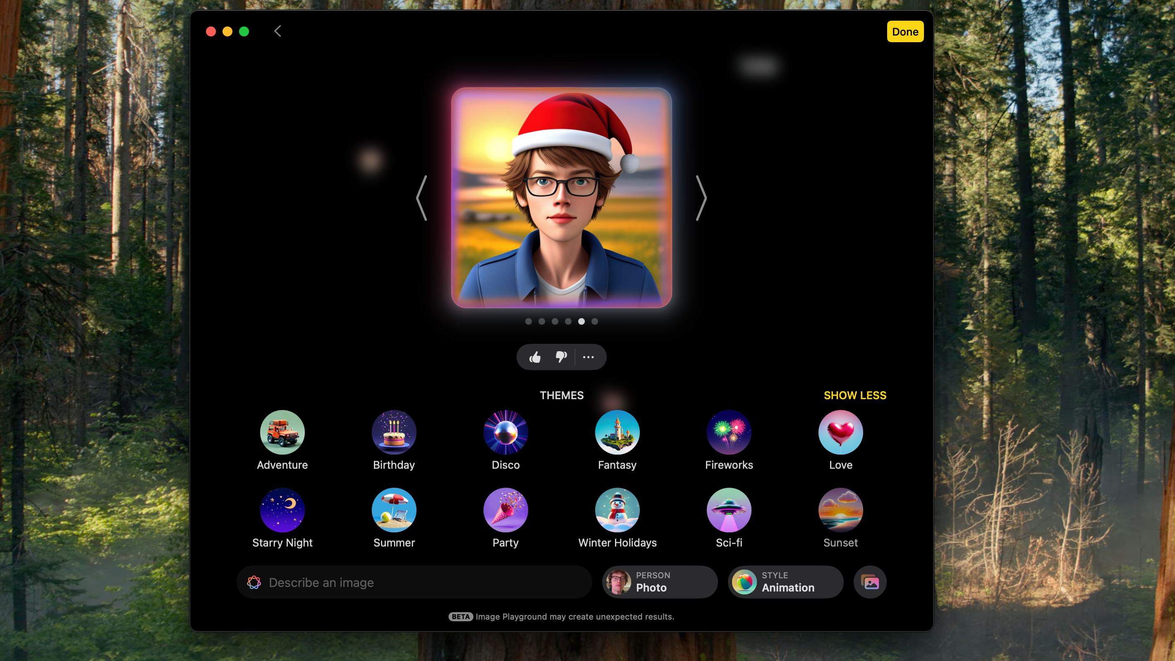This screenshot has height=661, width=1175.
Task: Choose the Birthday cake theme
Action: point(394,432)
